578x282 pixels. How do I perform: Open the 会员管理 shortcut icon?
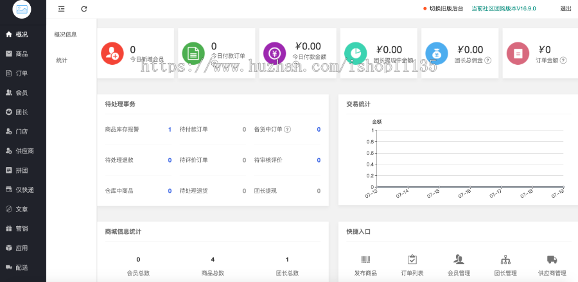click(459, 260)
